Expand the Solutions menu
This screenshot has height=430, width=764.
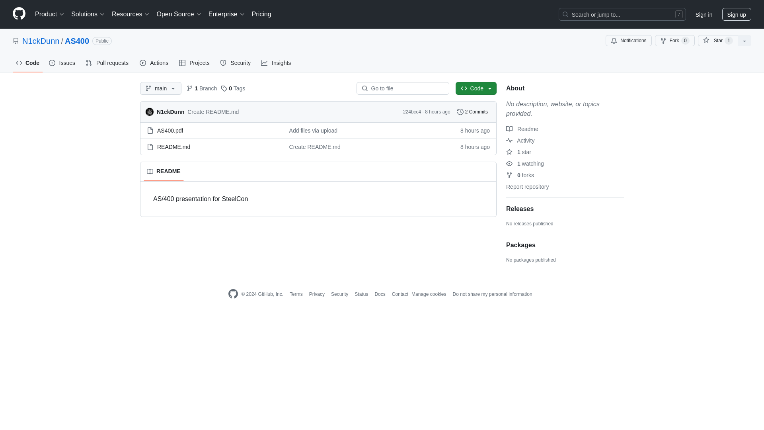pos(88,14)
